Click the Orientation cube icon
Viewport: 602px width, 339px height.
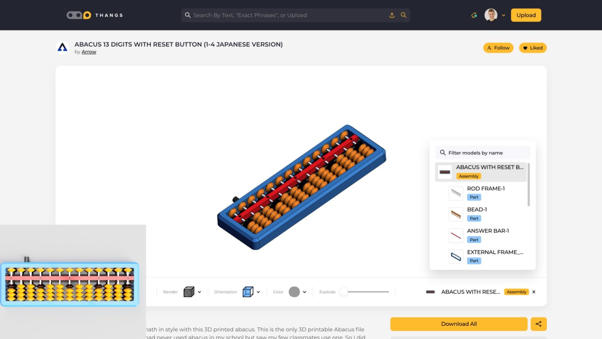(248, 292)
